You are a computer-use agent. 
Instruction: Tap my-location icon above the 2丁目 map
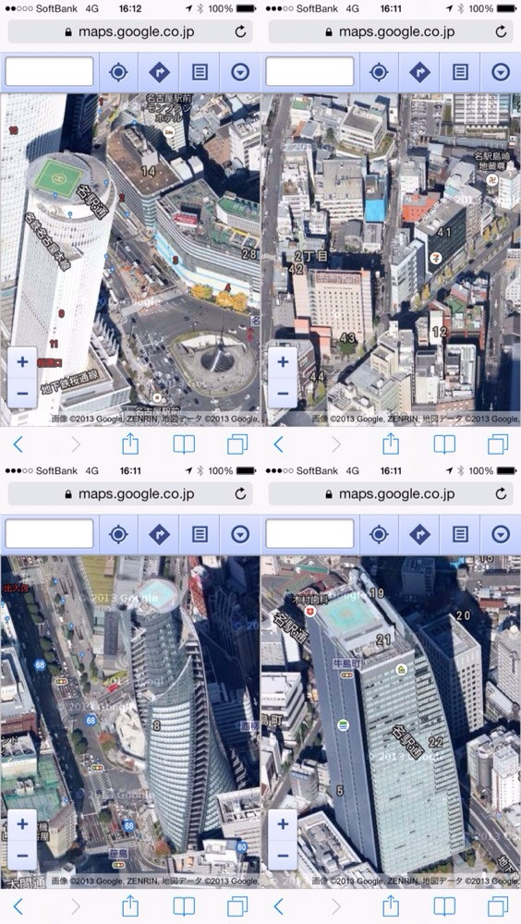[379, 72]
